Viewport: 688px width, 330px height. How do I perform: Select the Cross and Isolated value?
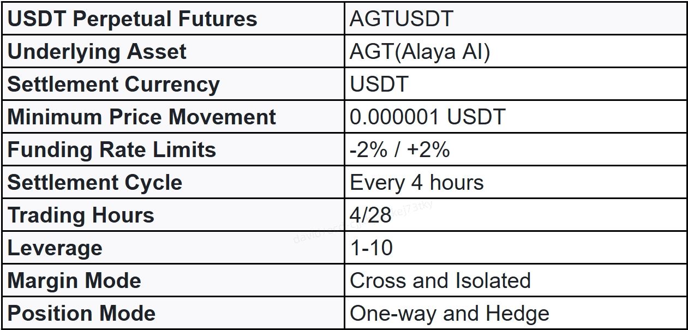(440, 281)
